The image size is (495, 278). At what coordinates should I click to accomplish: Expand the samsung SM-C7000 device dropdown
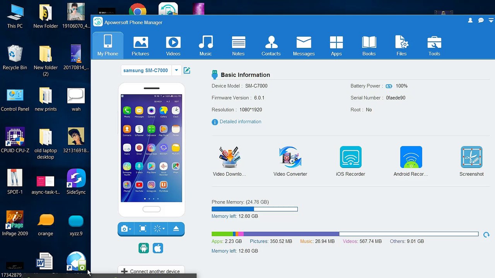coord(176,70)
